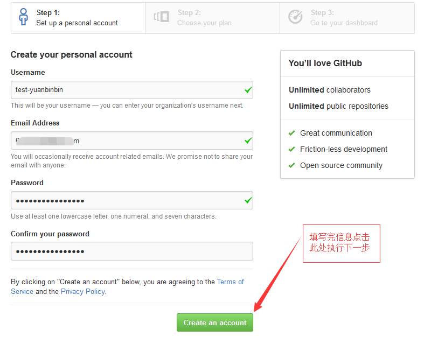
Task: Open the Privacy Policy link
Action: point(83,291)
